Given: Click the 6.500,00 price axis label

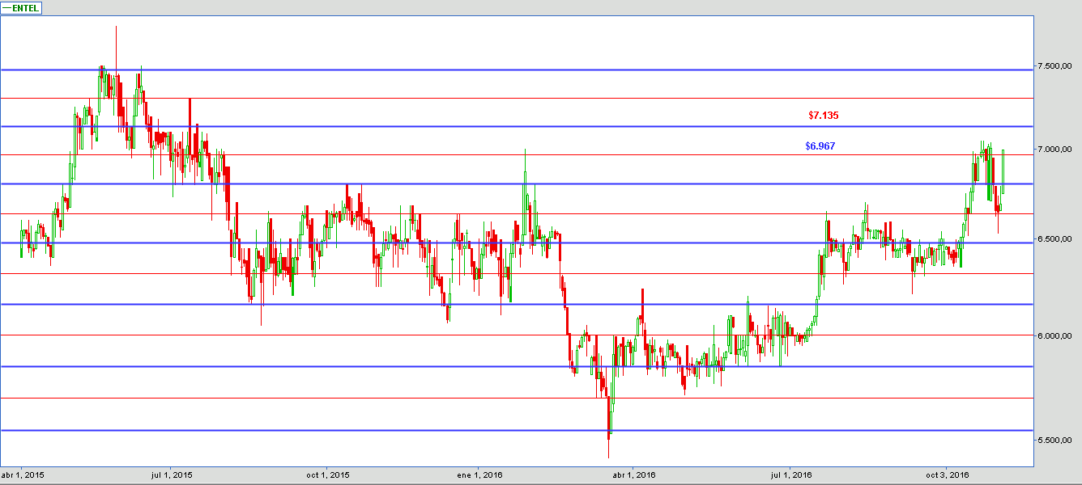Looking at the screenshot, I should (1056, 239).
